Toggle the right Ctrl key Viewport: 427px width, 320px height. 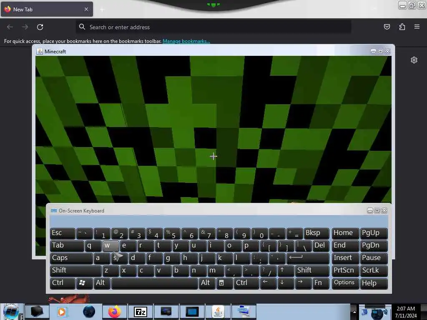tap(246, 283)
